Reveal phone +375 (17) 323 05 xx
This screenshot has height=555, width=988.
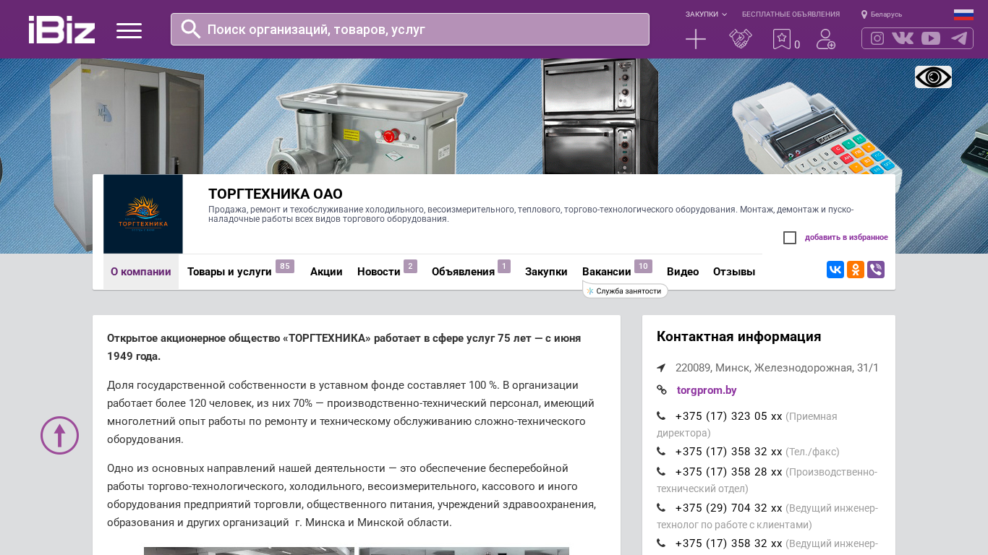[729, 416]
